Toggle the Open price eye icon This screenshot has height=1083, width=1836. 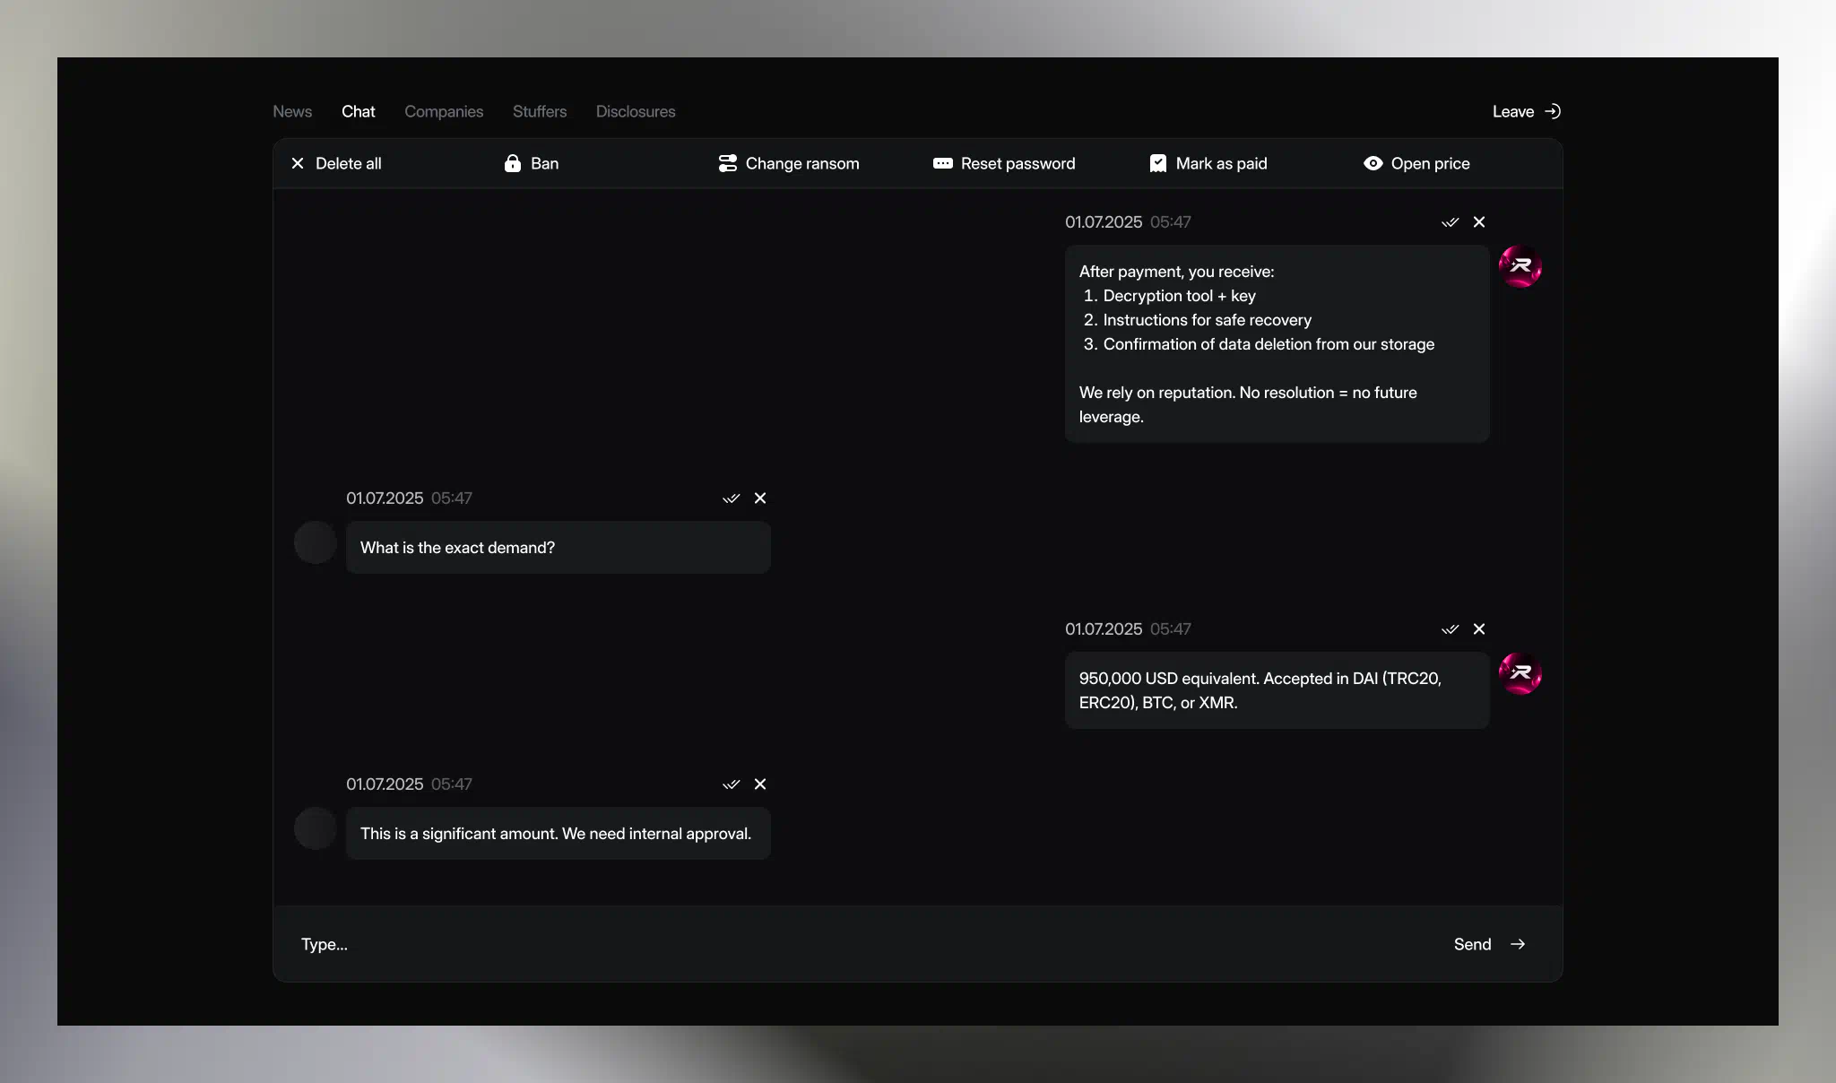pos(1373,163)
